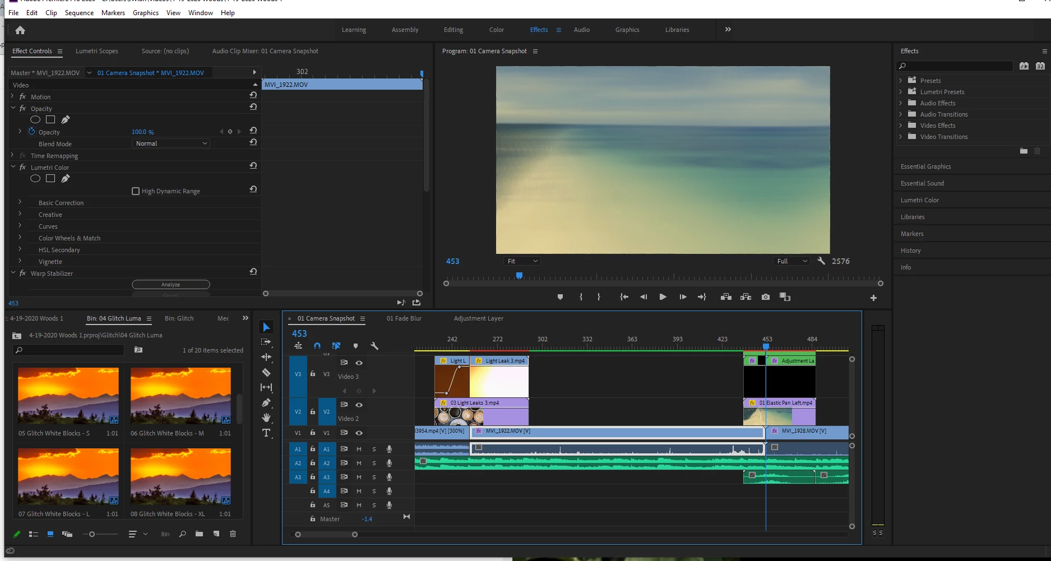
Task: Click the Lift button in Program monitor
Action: pyautogui.click(x=726, y=297)
